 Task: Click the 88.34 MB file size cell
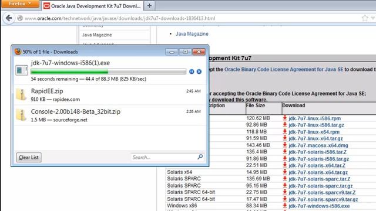(x=257, y=206)
